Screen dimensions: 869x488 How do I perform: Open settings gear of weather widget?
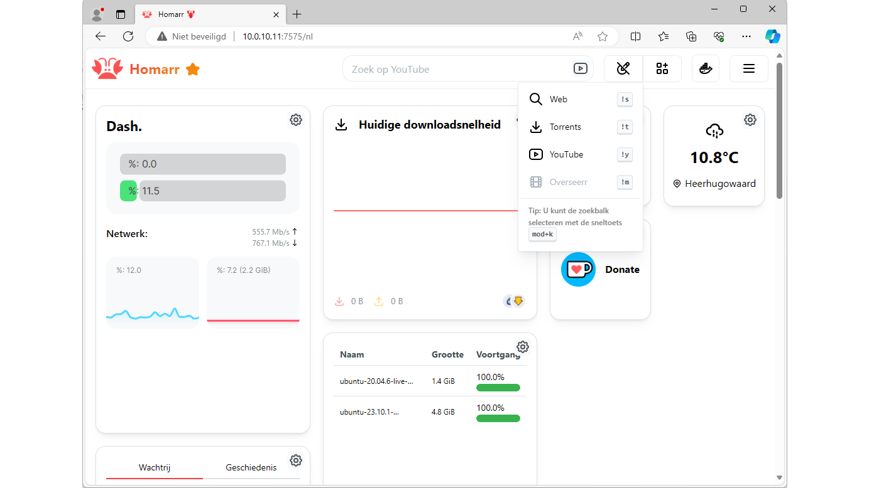point(750,120)
